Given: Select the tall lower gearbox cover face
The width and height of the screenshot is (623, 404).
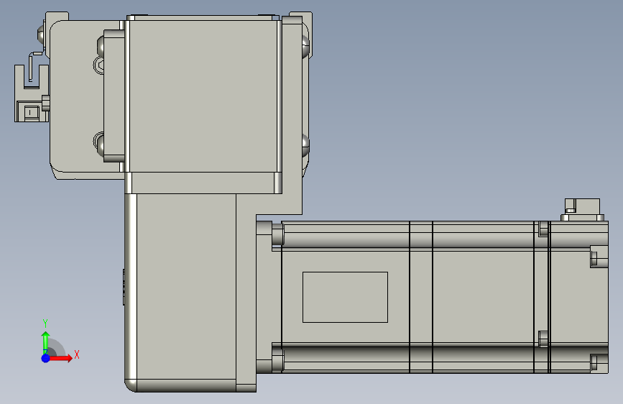Looking at the screenshot, I should point(186,286).
